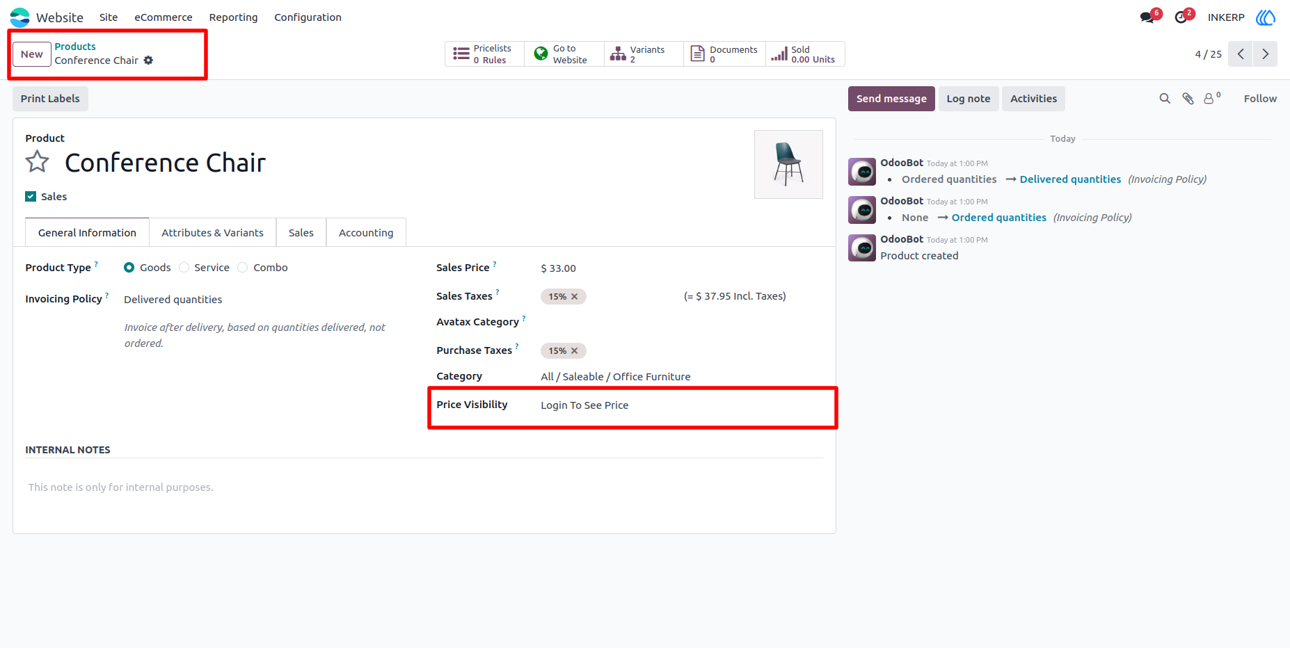Screen dimensions: 1290x648
Task: Show followers person icon
Action: [x=1209, y=99]
